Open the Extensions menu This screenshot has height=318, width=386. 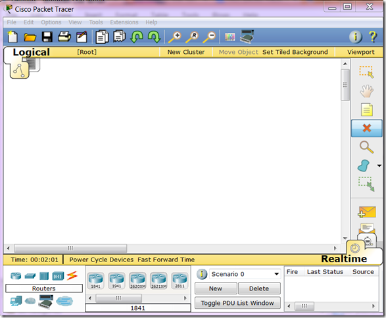point(124,22)
